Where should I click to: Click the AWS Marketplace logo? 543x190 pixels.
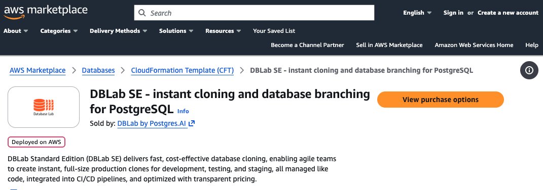point(46,12)
